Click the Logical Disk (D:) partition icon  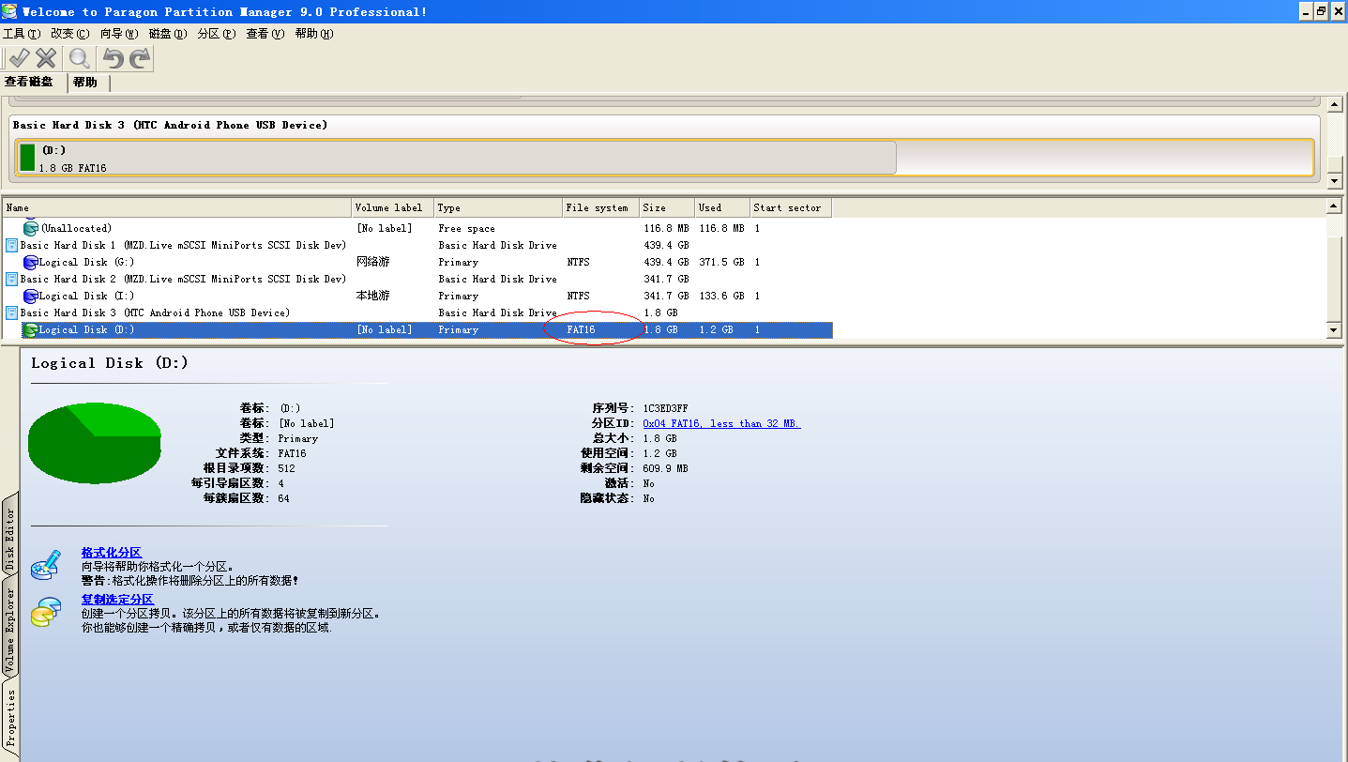click(x=30, y=329)
